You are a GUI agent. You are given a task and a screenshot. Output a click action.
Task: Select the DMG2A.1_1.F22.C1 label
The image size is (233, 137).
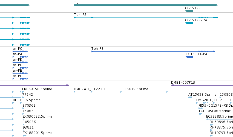pyautogui.click(x=90, y=89)
